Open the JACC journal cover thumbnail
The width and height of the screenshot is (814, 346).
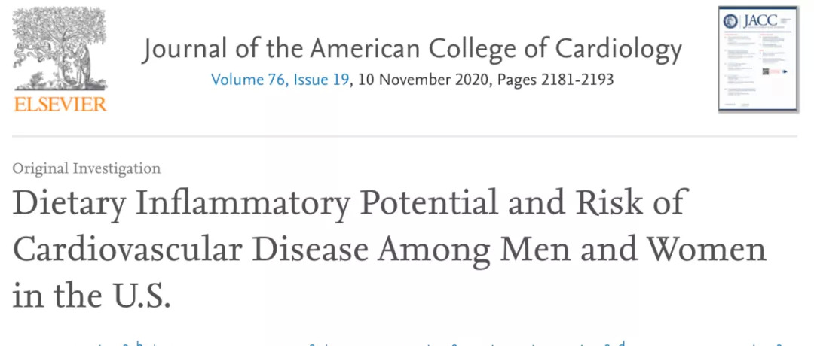(x=758, y=59)
